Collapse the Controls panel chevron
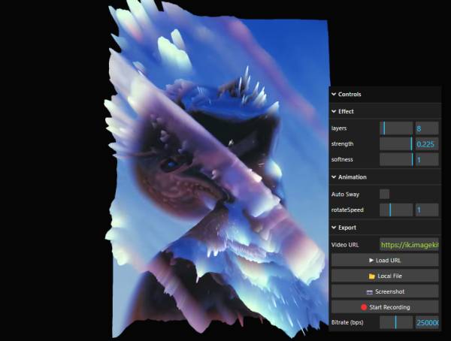 coord(334,95)
